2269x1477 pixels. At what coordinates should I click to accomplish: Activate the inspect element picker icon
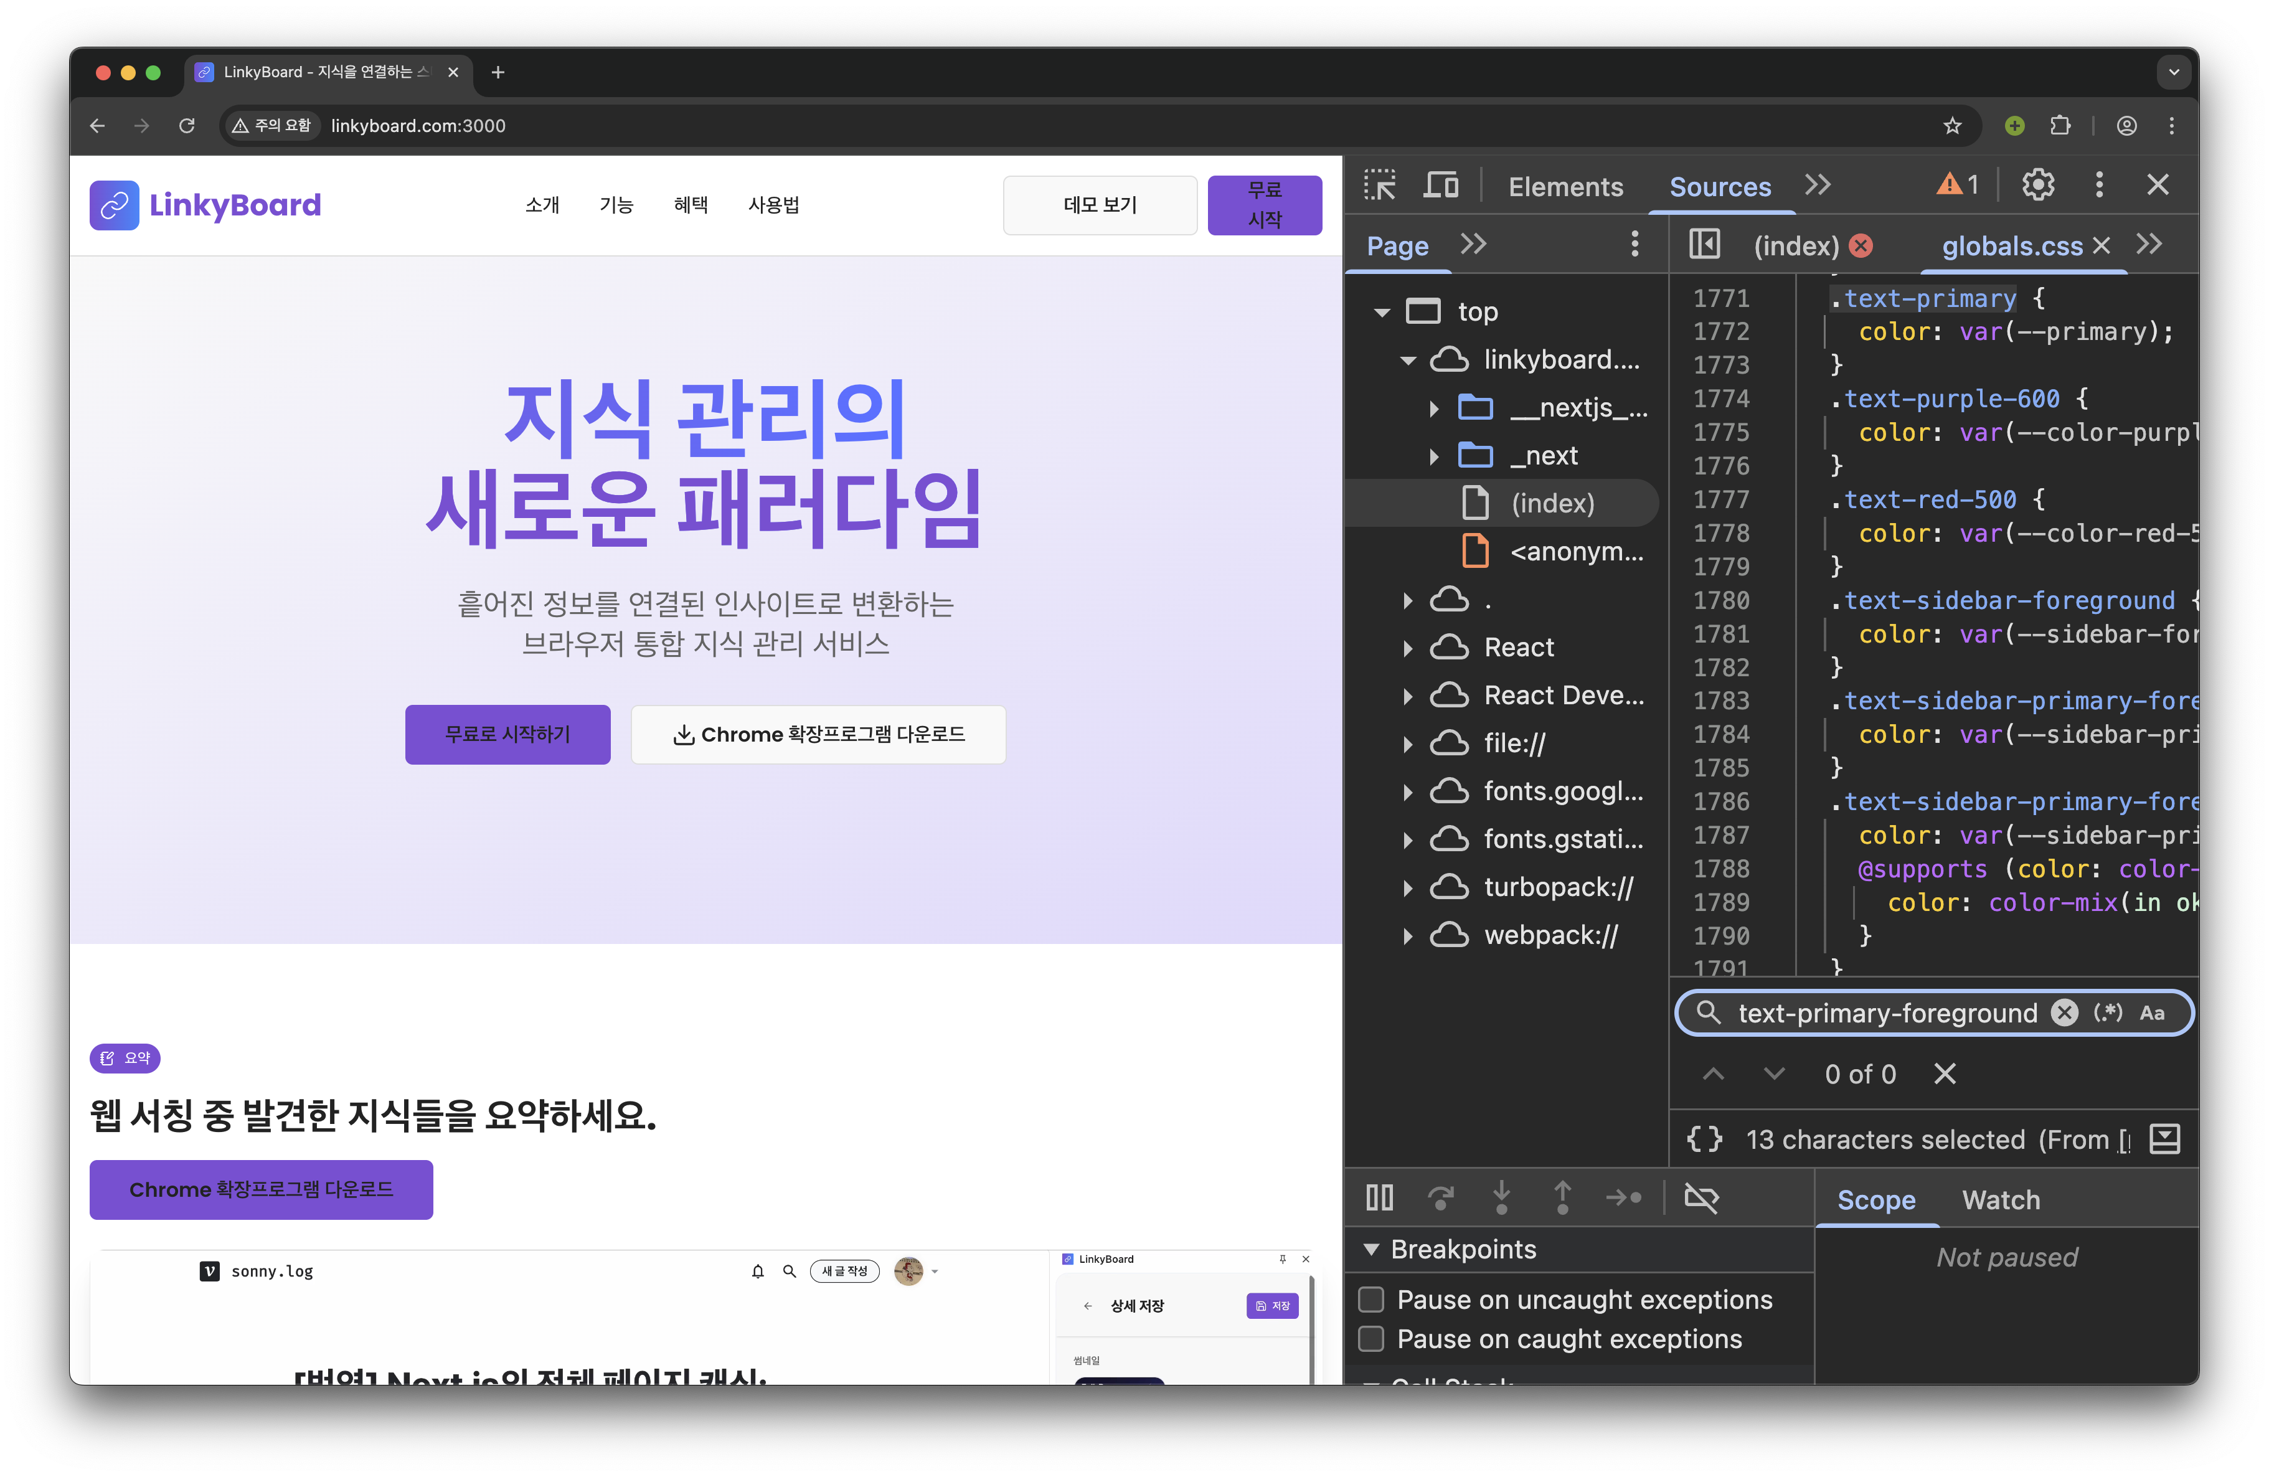point(1379,185)
